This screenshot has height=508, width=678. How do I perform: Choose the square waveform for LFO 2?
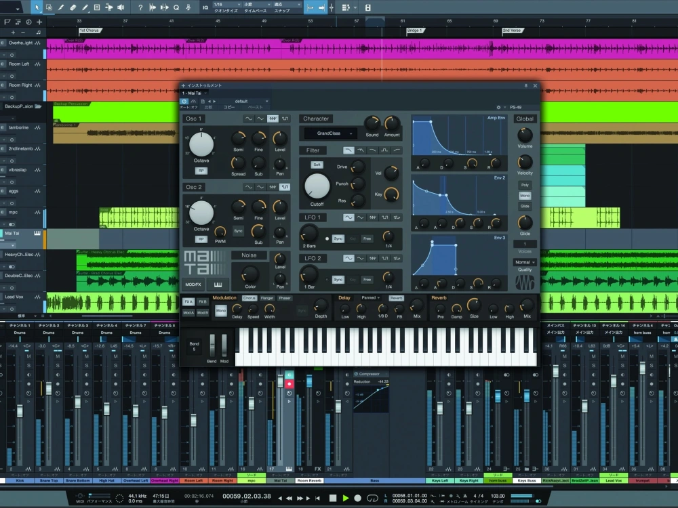[385, 258]
